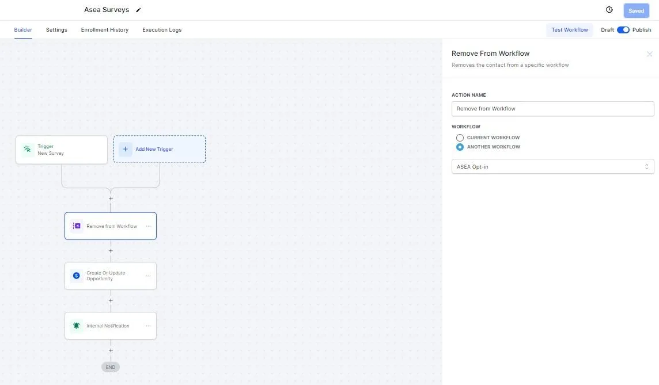Switch to the Builder tab

[x=23, y=30]
